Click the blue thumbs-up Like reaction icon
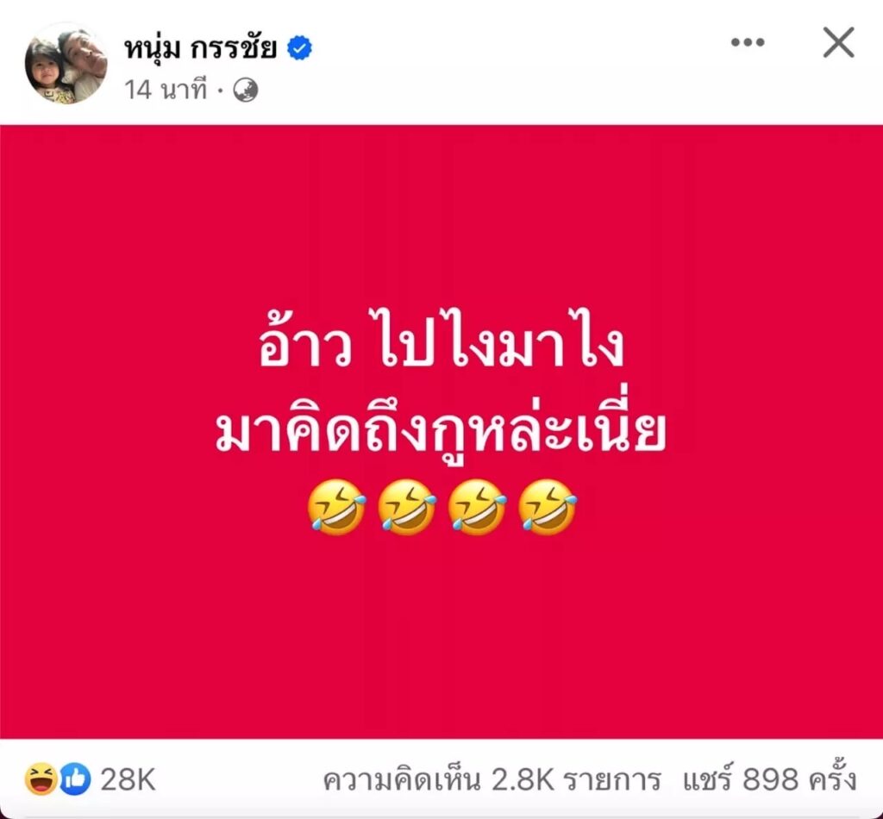 [x=75, y=779]
